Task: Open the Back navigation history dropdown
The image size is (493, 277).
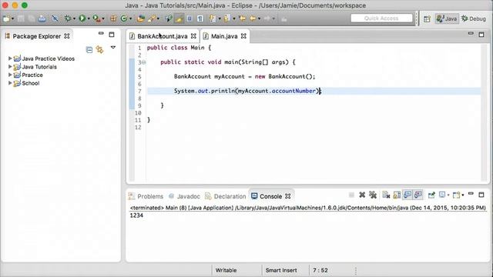Action: click(x=259, y=18)
